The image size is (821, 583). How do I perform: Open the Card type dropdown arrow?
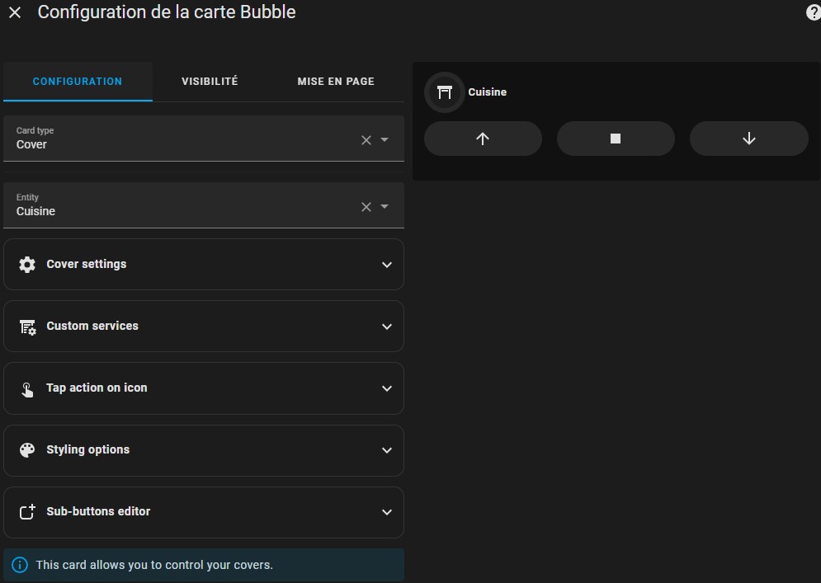385,139
